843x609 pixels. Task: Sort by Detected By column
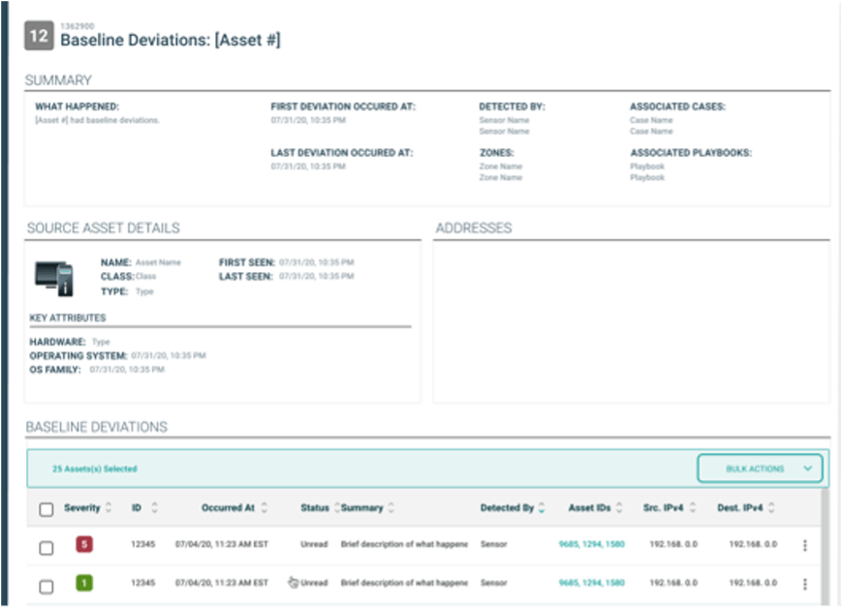542,507
